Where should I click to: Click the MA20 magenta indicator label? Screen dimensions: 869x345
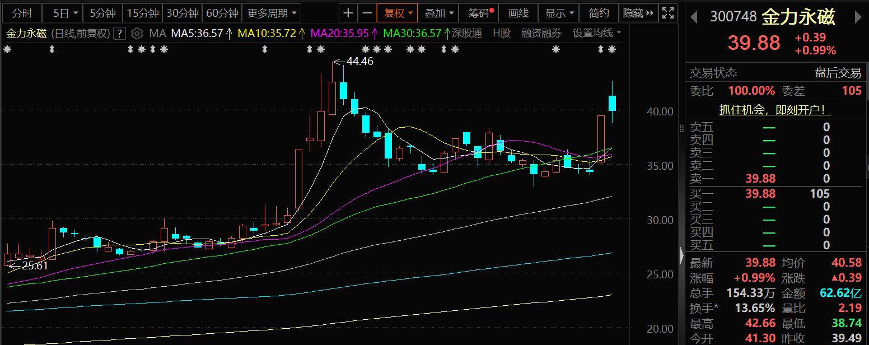pyautogui.click(x=340, y=34)
